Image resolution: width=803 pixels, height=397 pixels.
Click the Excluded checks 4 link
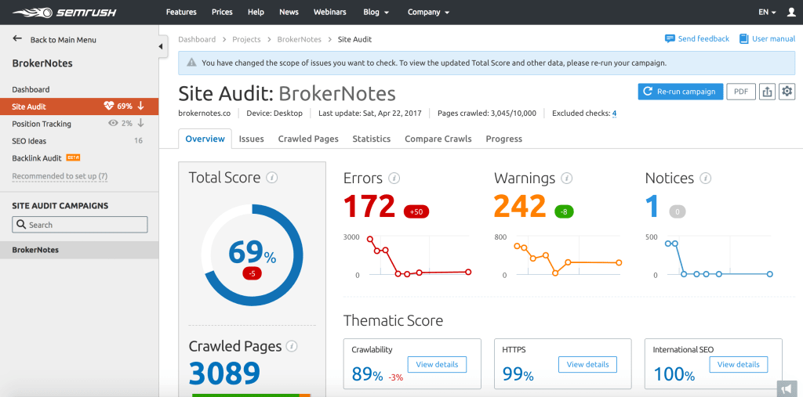click(x=614, y=113)
